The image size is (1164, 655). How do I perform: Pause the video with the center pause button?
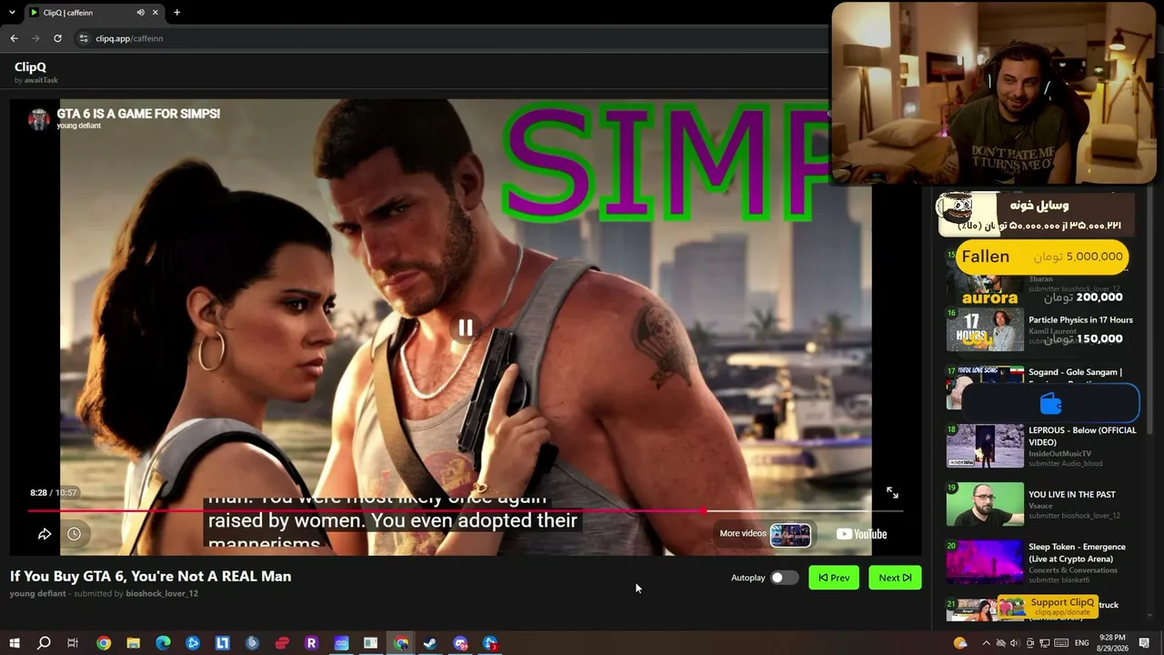(x=465, y=327)
